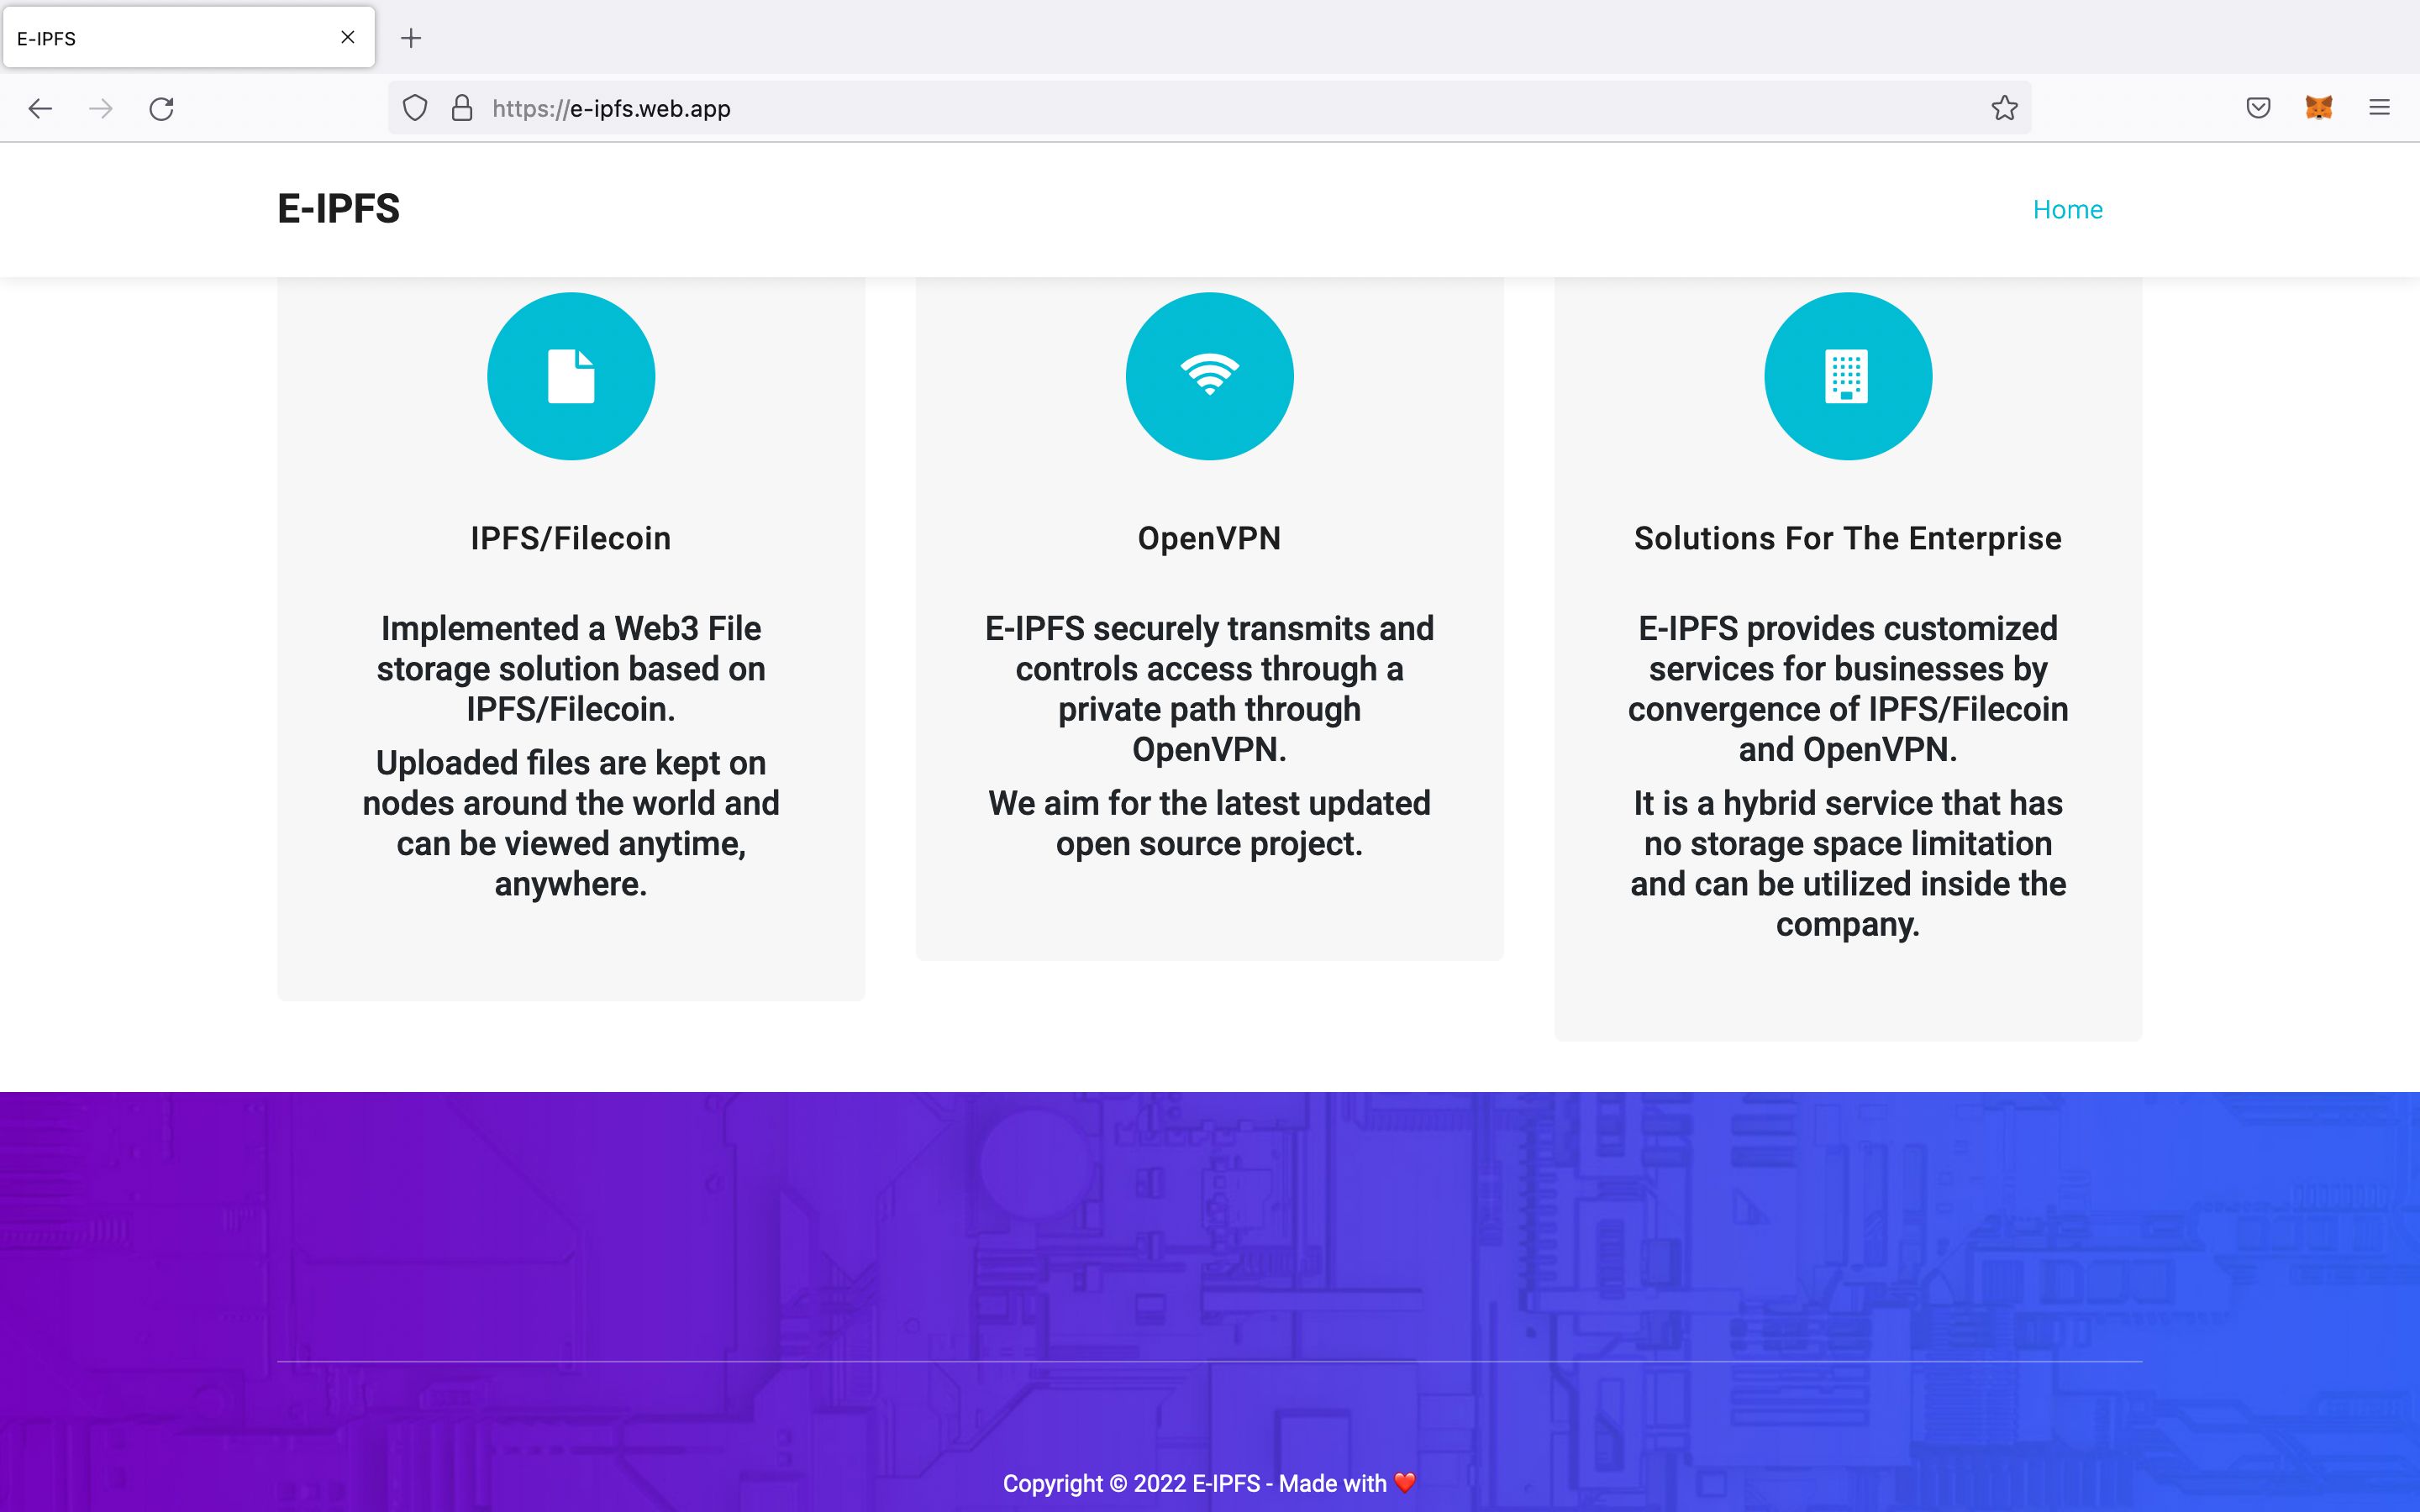Open the Firefox hamburger menu
The height and width of the screenshot is (1512, 2420).
(x=2379, y=108)
